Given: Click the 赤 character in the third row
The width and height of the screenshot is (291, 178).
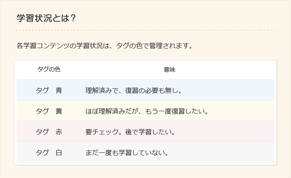Looking at the screenshot, I should click(59, 132).
